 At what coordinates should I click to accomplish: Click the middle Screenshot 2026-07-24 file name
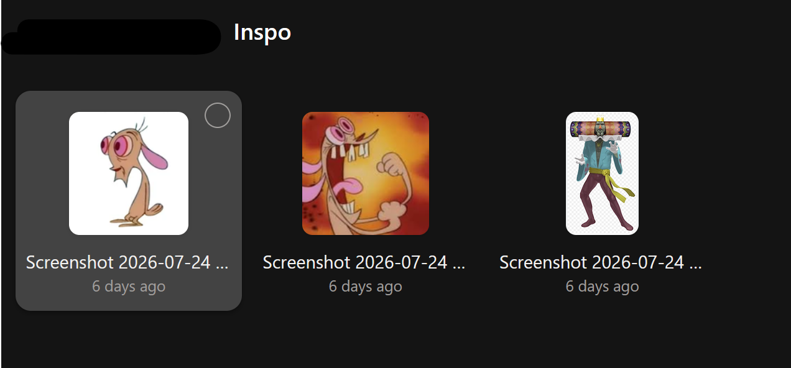point(364,262)
